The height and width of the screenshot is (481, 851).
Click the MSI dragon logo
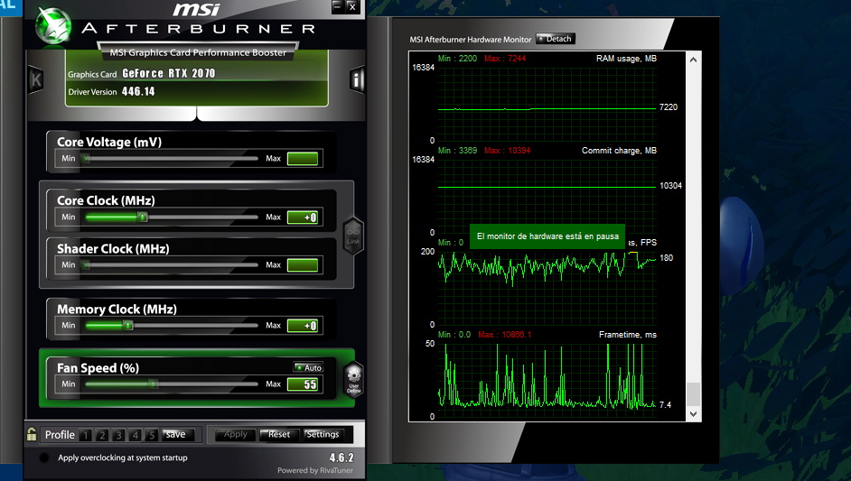pos(53,25)
